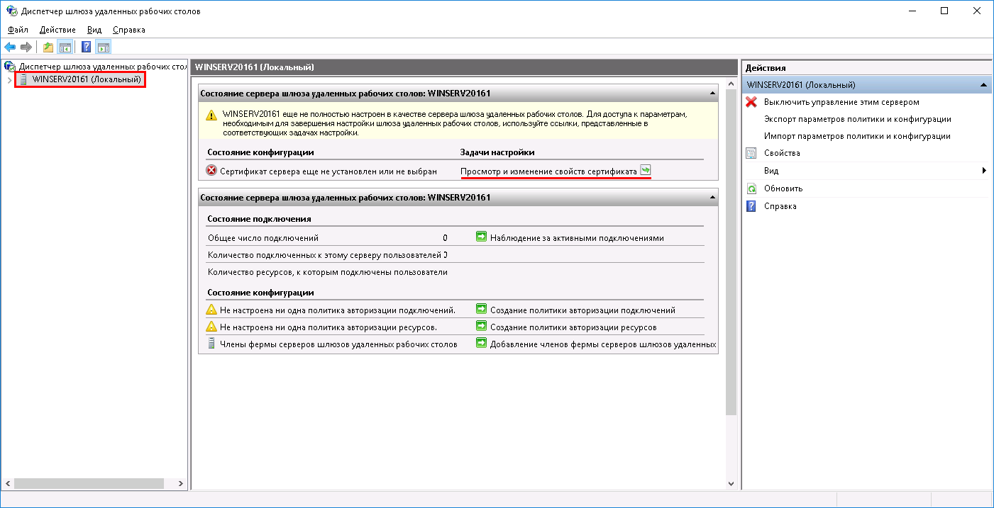
Task: Expand the WINSERV20161 tree node chevron
Action: (9, 80)
